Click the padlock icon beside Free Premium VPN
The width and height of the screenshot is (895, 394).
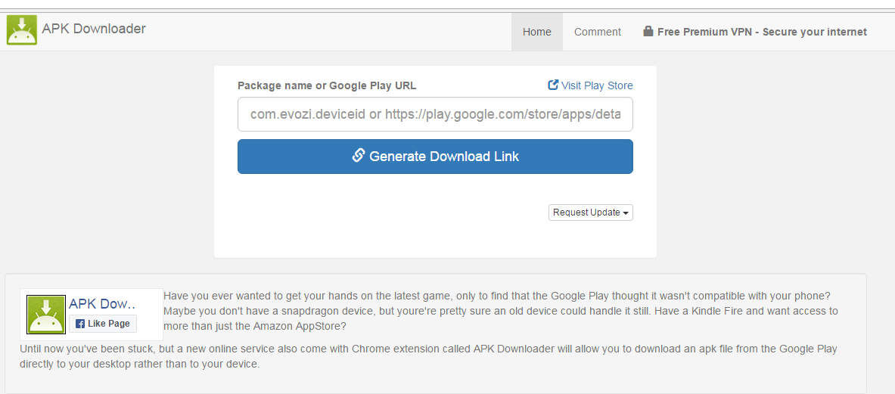click(x=648, y=32)
